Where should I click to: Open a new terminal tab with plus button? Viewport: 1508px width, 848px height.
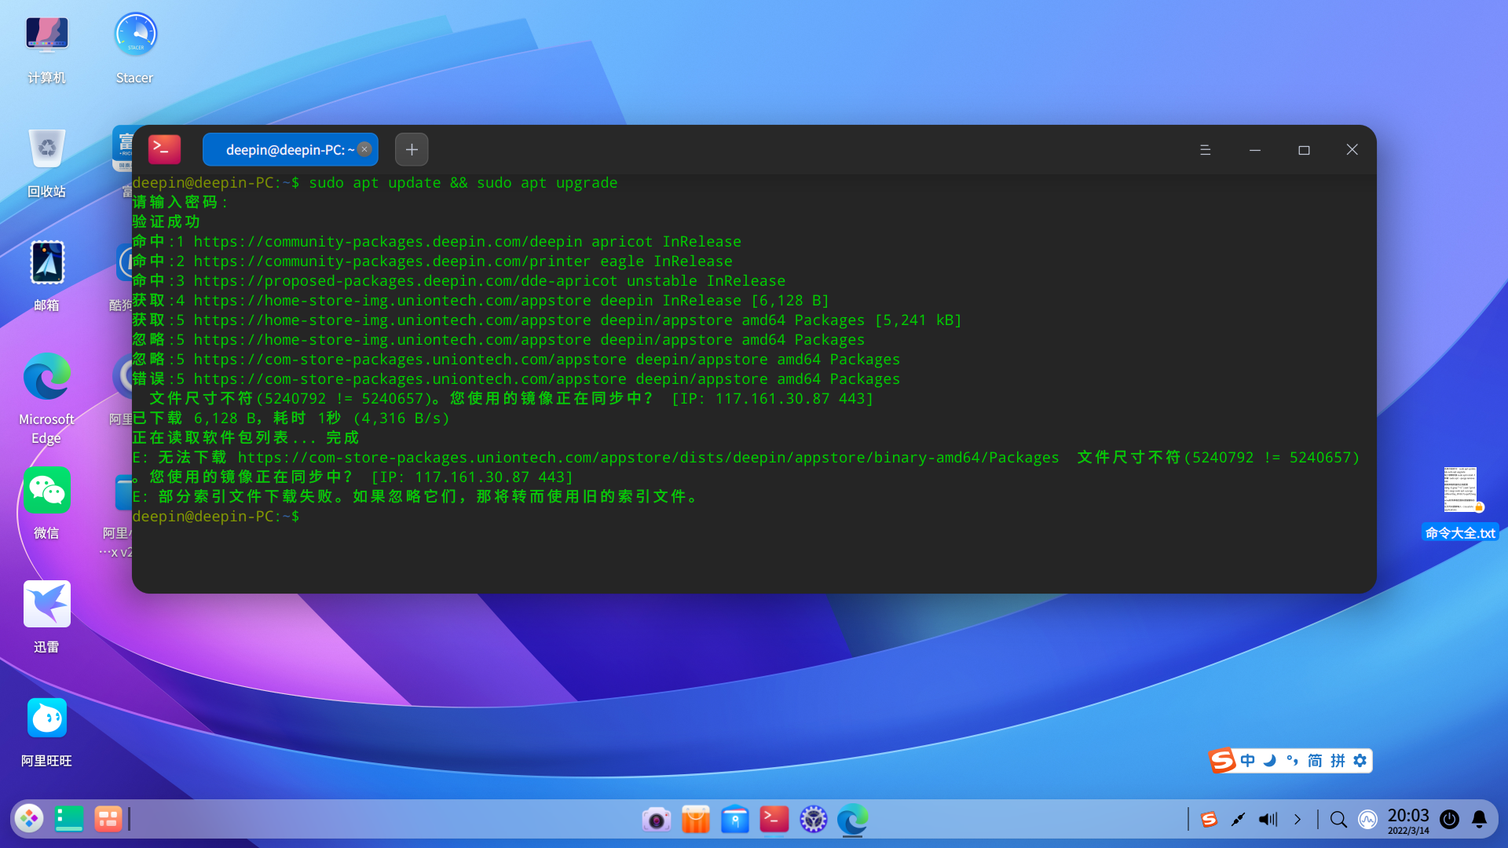click(412, 149)
